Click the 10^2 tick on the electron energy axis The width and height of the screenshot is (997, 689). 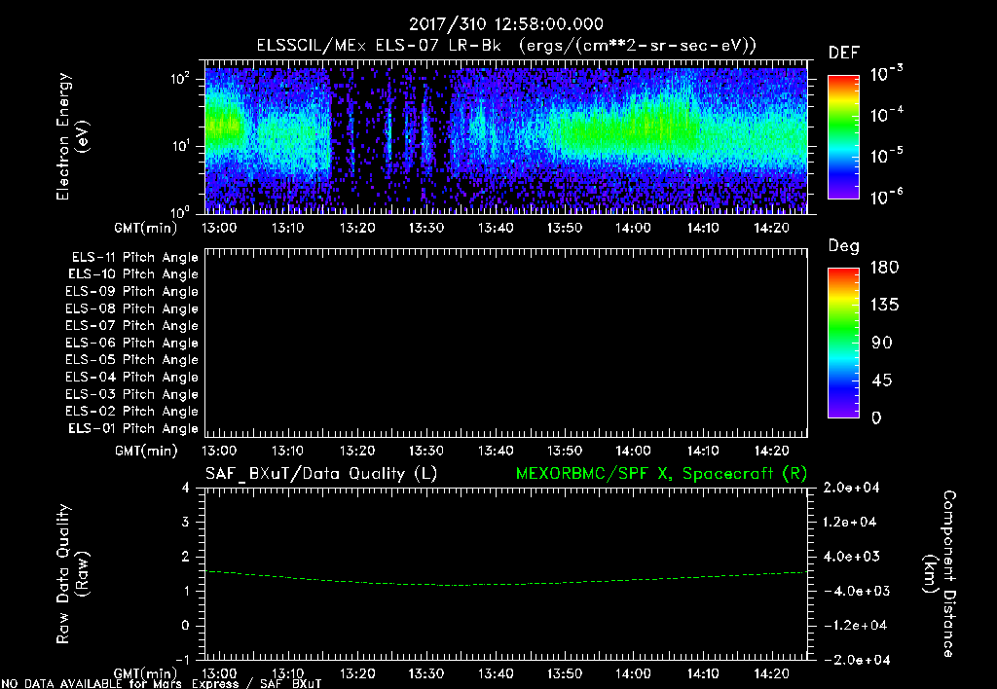[x=180, y=80]
